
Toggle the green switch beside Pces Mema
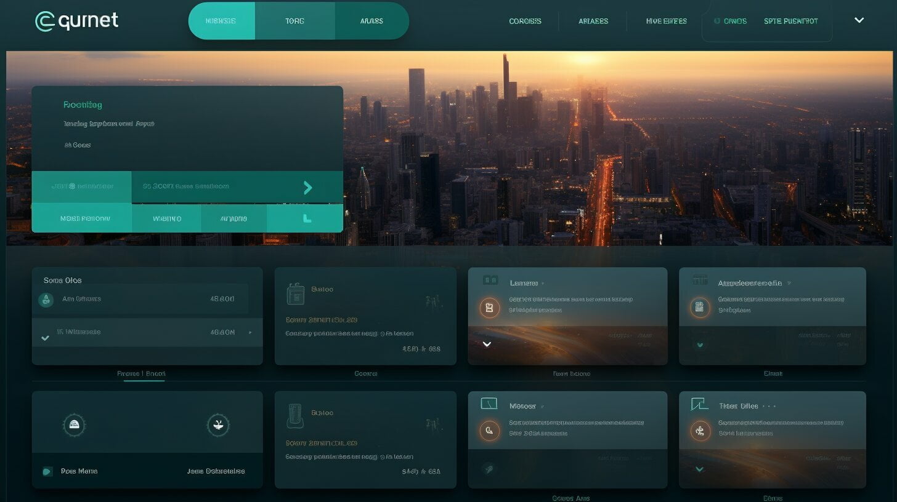click(x=47, y=472)
